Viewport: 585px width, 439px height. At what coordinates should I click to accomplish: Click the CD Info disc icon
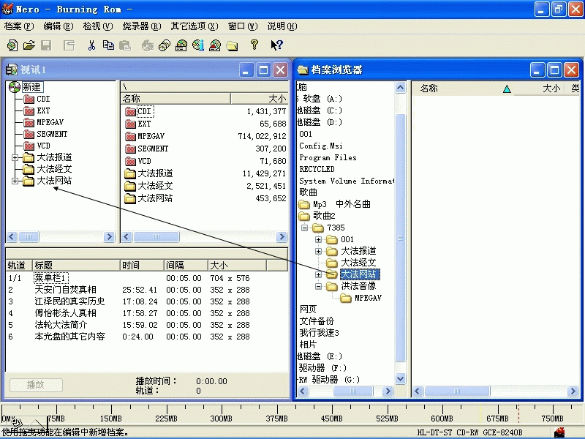point(198,45)
